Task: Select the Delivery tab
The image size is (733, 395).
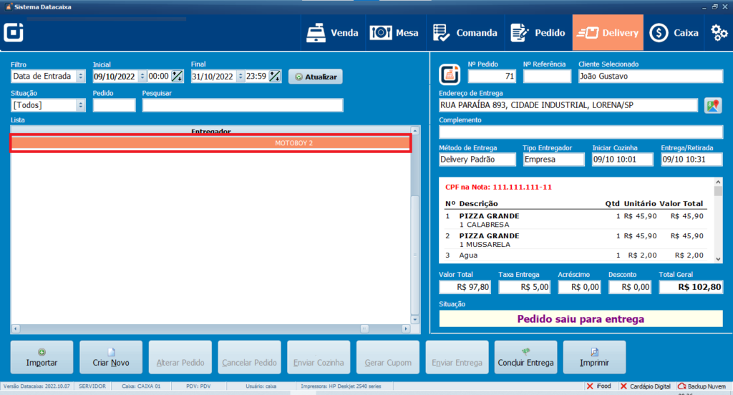Action: point(608,33)
